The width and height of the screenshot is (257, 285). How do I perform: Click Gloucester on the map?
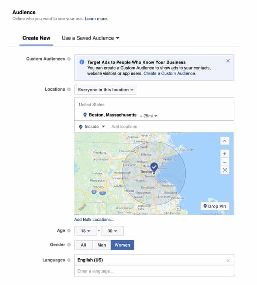pyautogui.click(x=187, y=150)
